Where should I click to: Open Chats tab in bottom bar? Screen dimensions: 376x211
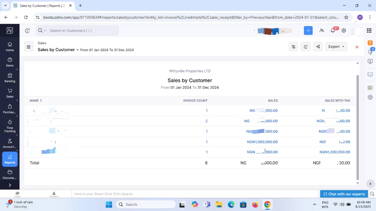tap(17, 194)
